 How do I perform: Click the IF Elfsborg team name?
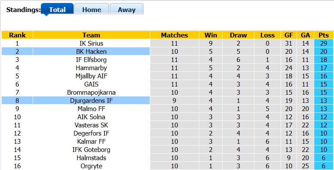click(91, 60)
